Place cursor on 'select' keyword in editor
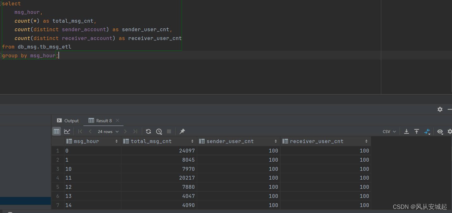Screen dimensions: 452x213 (11, 4)
